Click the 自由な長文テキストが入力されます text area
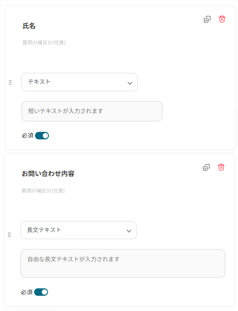Screen dimensions: 238x311 [123, 263]
